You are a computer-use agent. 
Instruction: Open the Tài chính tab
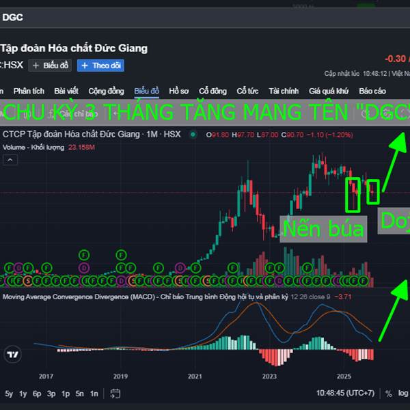pos(284,91)
